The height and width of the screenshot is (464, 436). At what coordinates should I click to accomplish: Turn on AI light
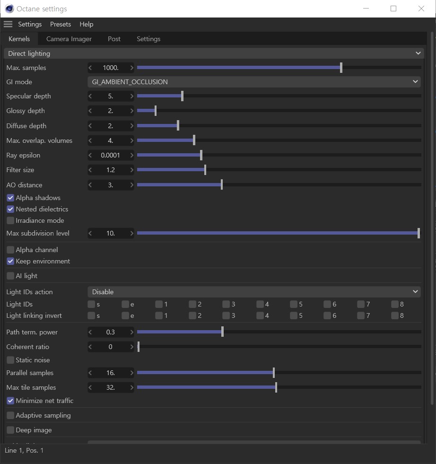click(x=10, y=276)
